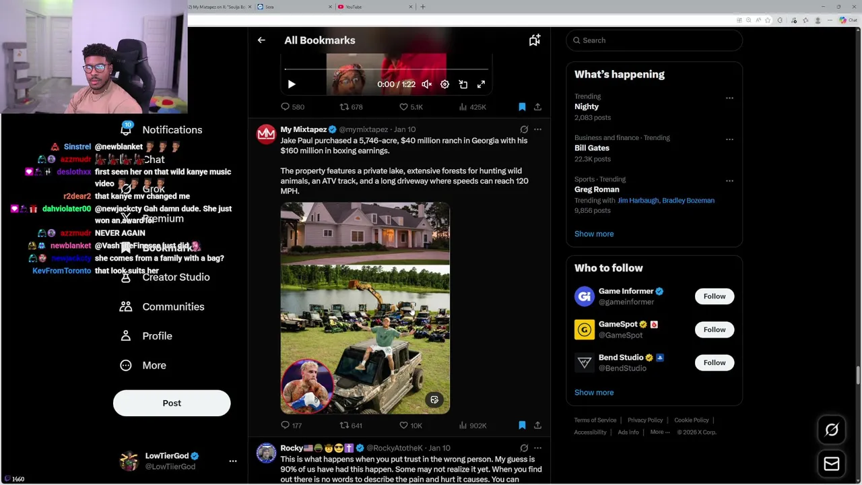Open replies on the post with 580 comments
The image size is (862, 485).
292,107
